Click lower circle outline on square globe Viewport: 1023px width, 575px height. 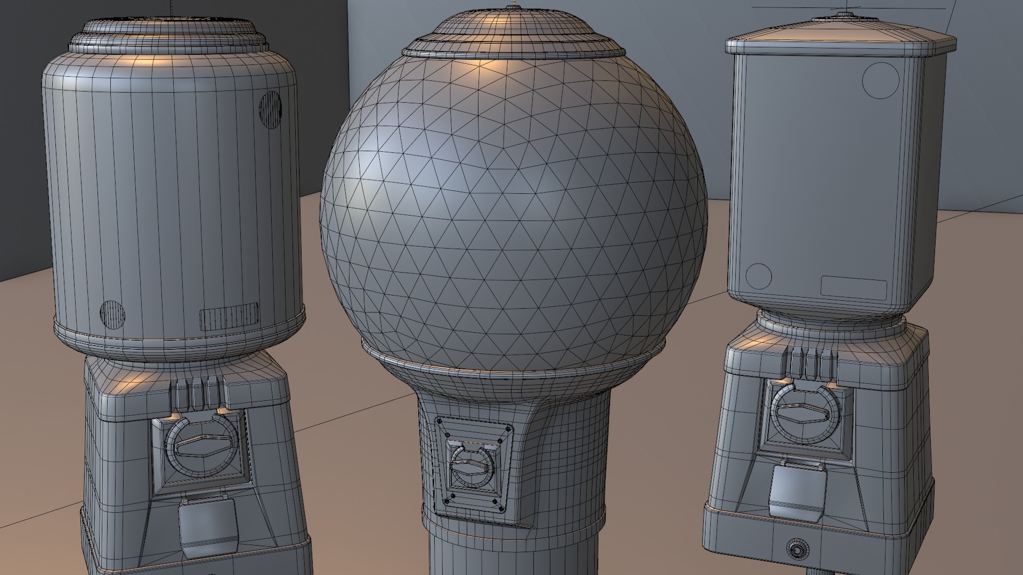click(759, 276)
